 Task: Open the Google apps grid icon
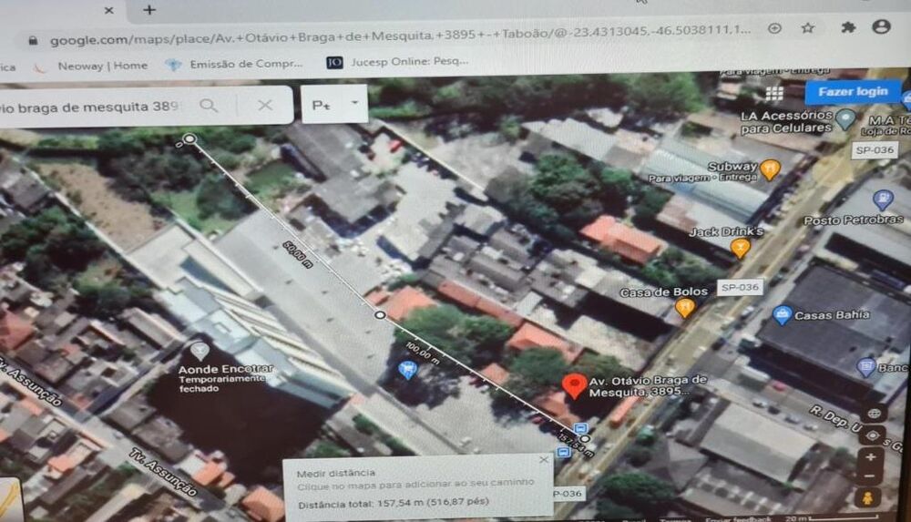[x=774, y=93]
